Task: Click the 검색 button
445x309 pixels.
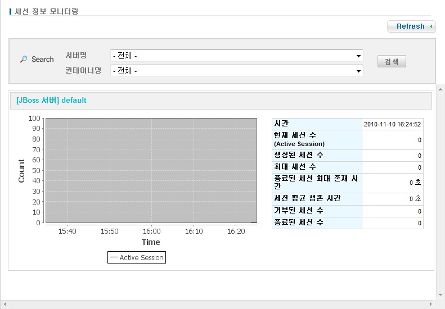Action: click(x=391, y=62)
